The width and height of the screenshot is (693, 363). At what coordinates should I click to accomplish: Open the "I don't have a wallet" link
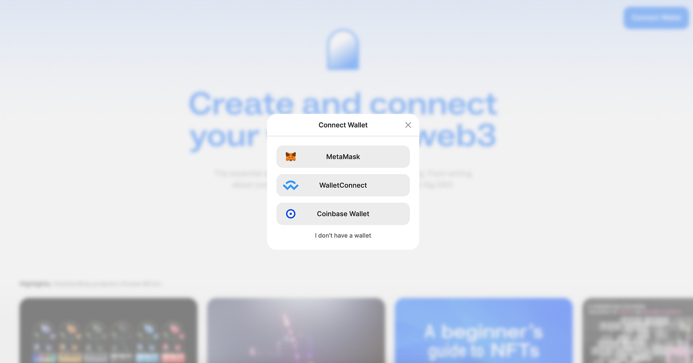tap(343, 235)
